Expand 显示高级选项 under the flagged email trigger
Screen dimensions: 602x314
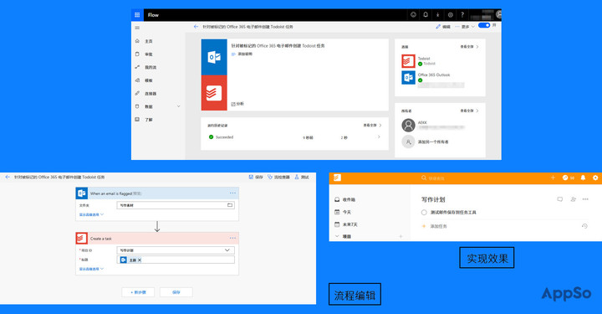pos(91,214)
